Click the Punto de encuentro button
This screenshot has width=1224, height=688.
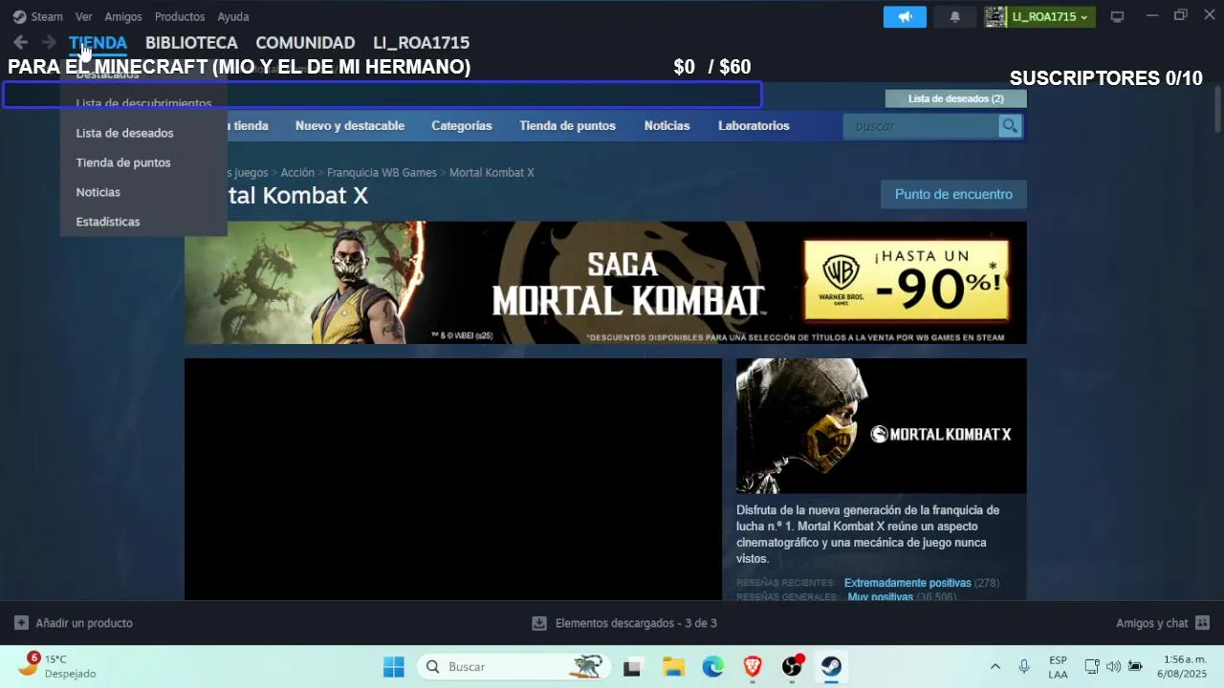953,194
